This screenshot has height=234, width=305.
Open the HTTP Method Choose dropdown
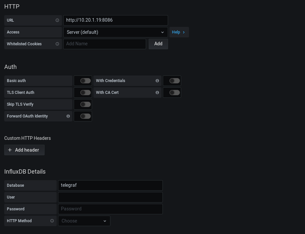[x=84, y=221]
